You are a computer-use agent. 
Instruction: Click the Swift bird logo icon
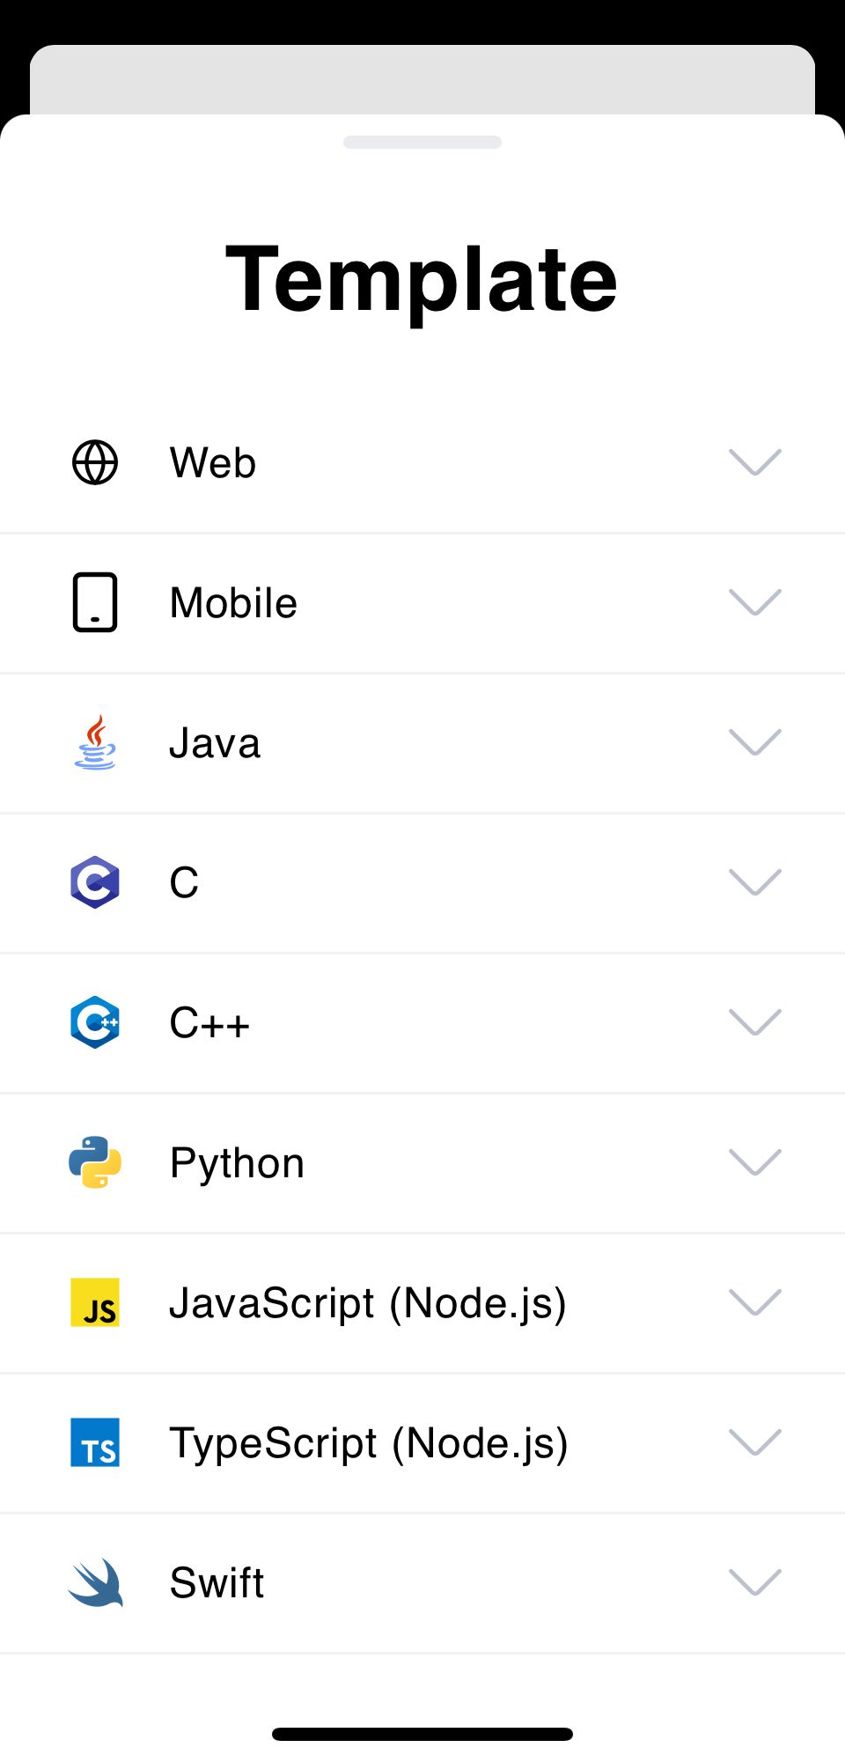(x=95, y=1582)
